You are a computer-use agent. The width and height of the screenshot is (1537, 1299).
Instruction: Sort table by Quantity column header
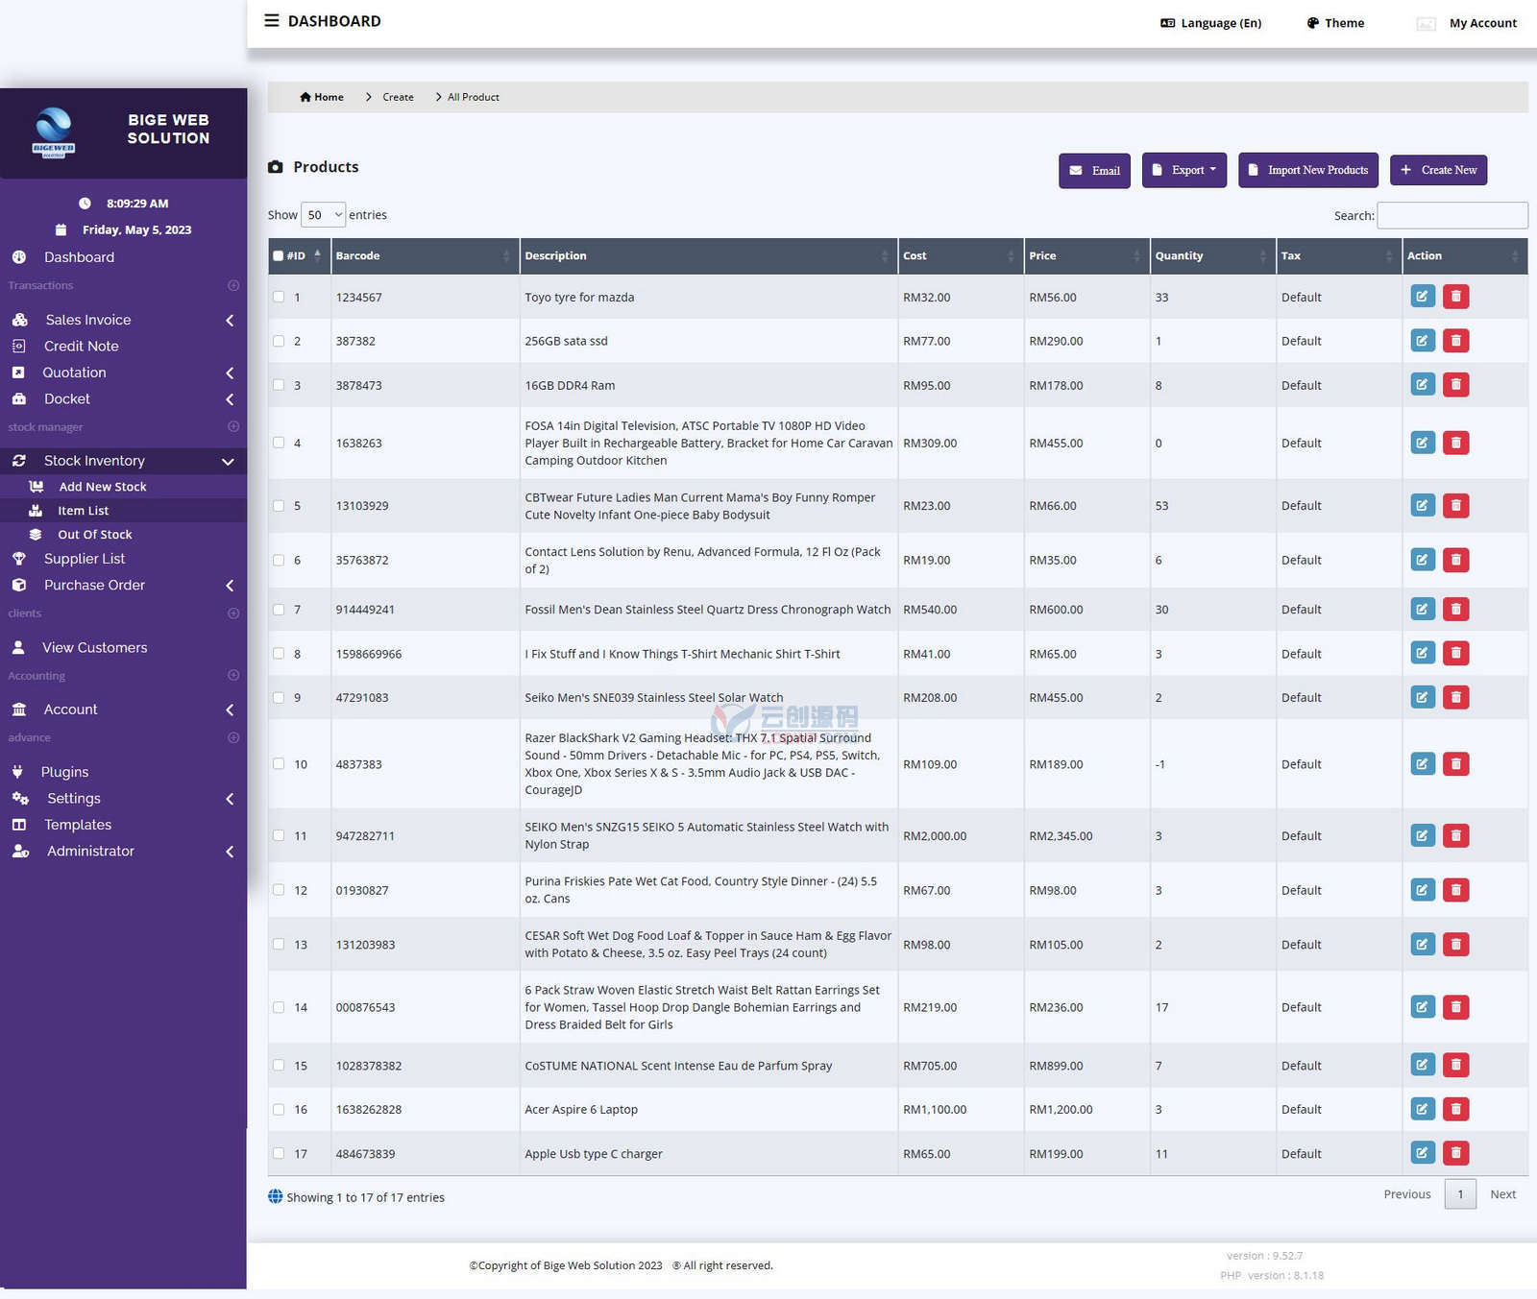tap(1212, 255)
